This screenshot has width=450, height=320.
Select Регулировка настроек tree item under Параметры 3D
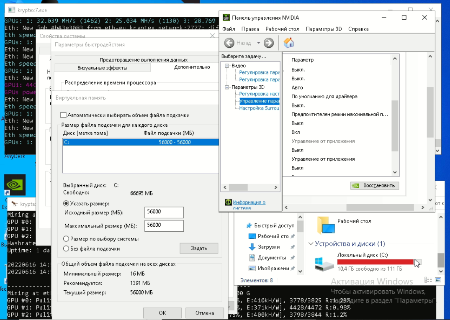pos(259,94)
